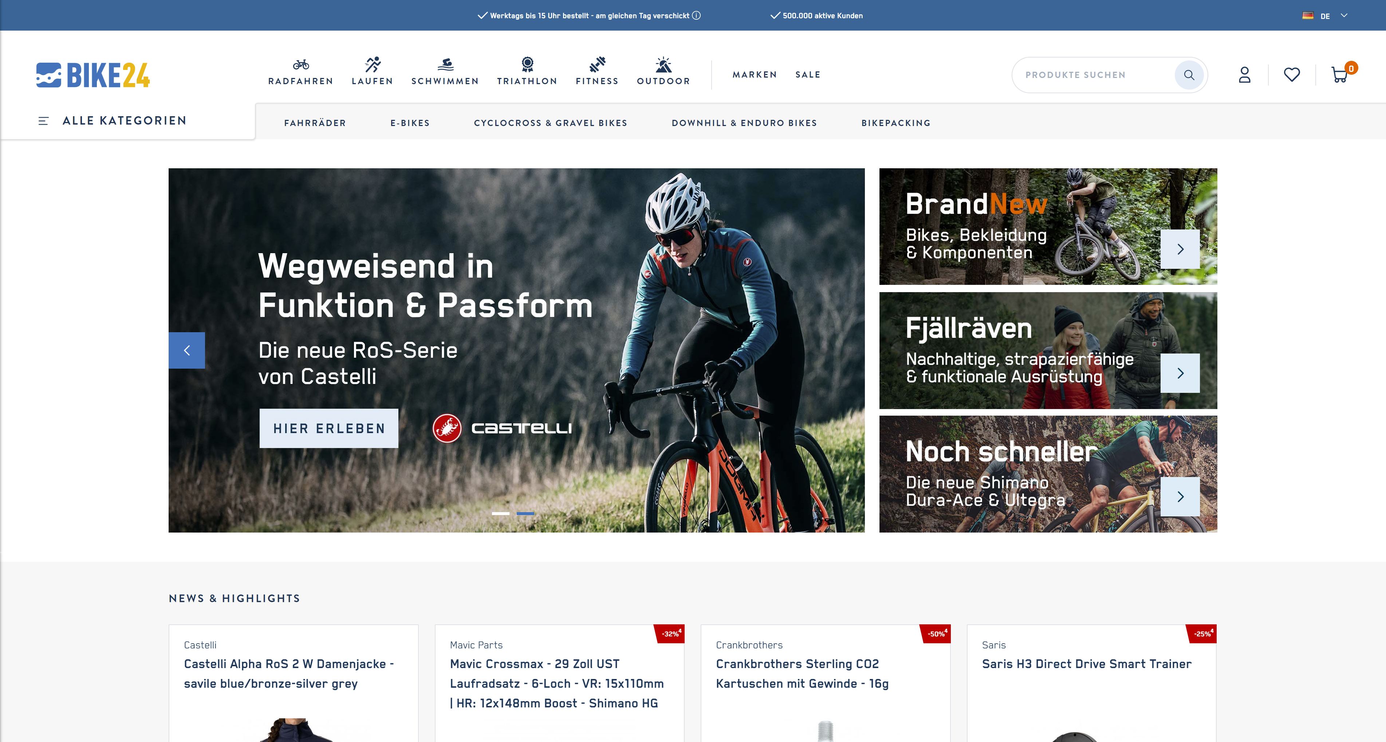Screen dimensions: 1386x742
Task: Click the search magnifier icon
Action: (1190, 75)
